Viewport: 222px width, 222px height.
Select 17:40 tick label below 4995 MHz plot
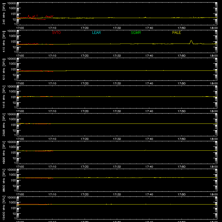click(x=149, y=167)
